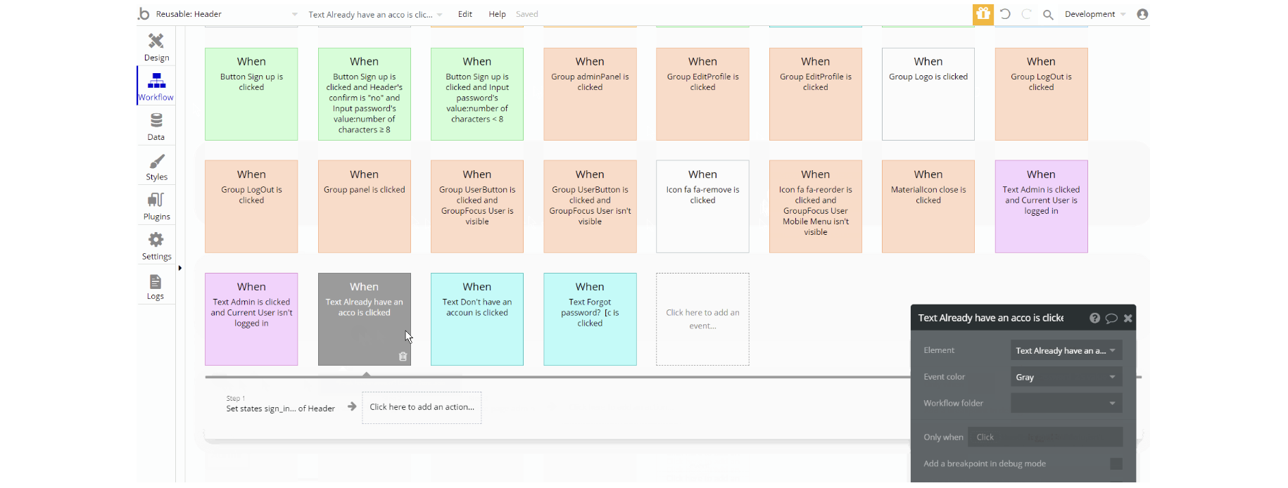The height and width of the screenshot is (488, 1288).
Task: Open the user account avatar icon
Action: click(1142, 14)
